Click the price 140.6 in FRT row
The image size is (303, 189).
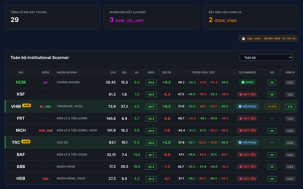point(111,118)
